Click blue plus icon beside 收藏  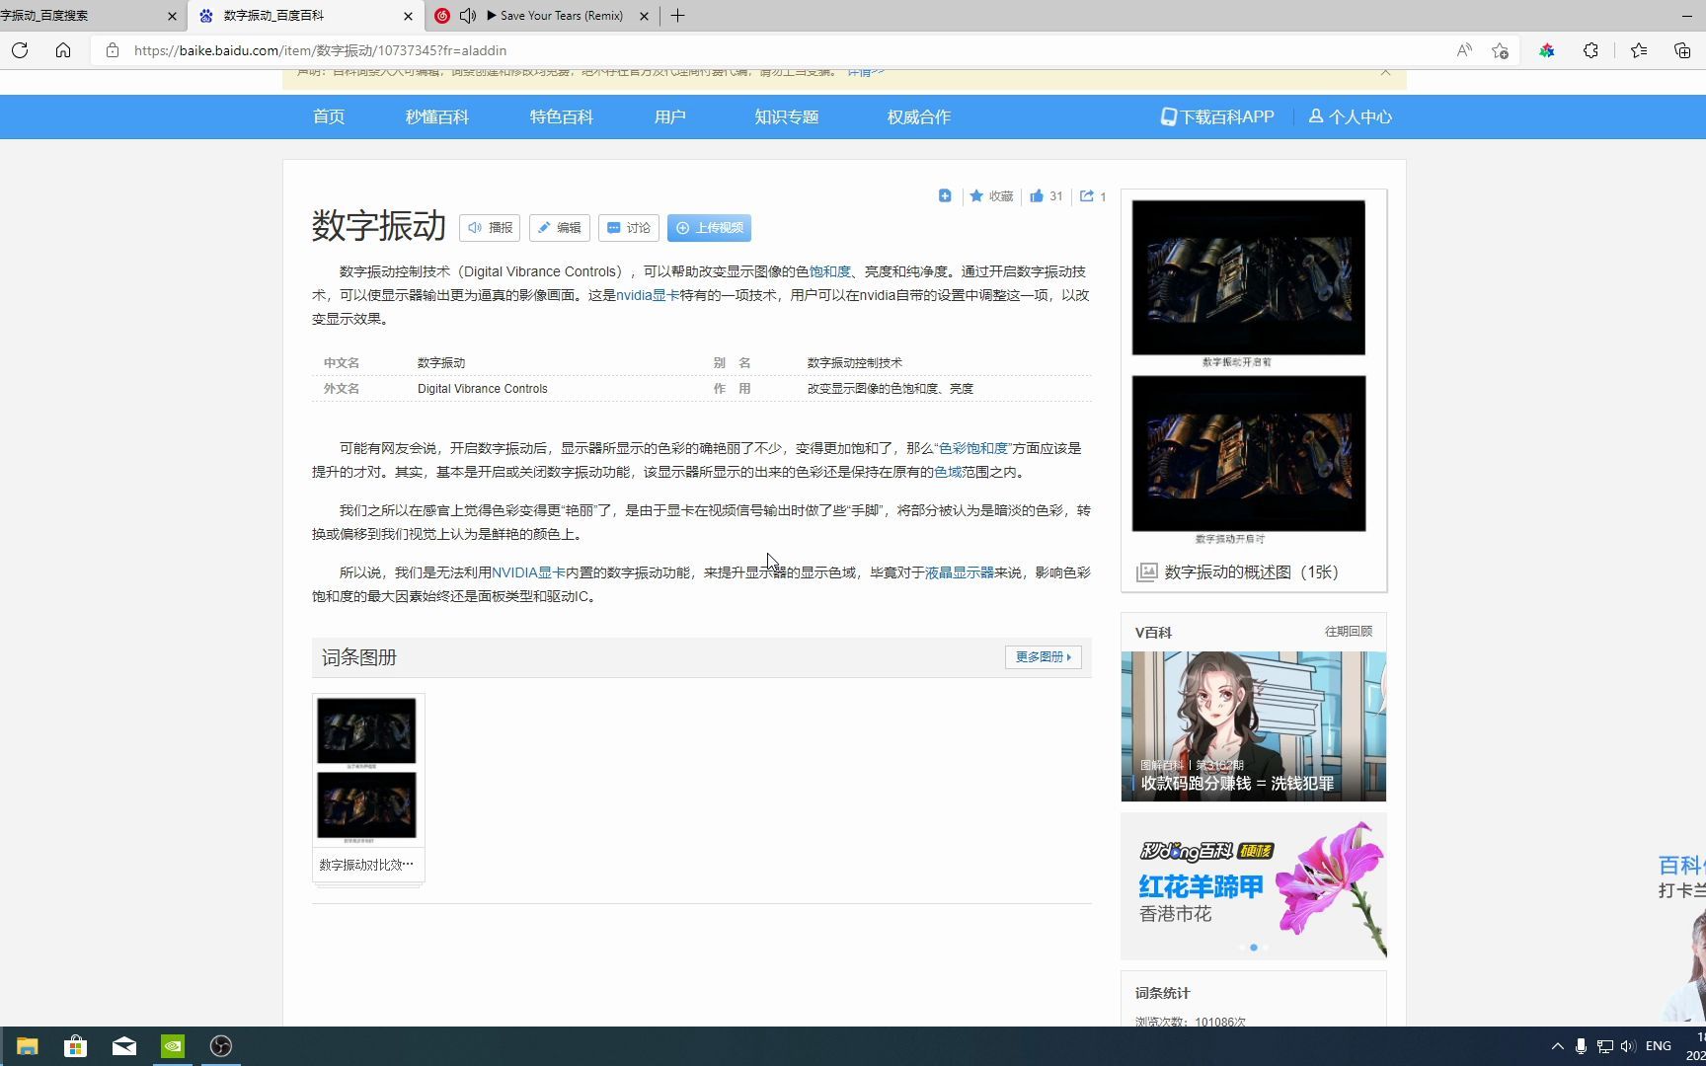point(945,196)
